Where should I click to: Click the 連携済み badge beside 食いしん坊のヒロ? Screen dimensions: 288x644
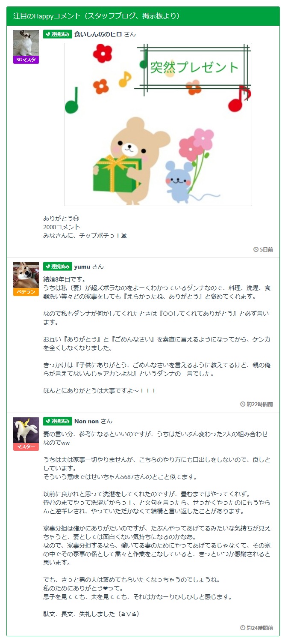57,34
